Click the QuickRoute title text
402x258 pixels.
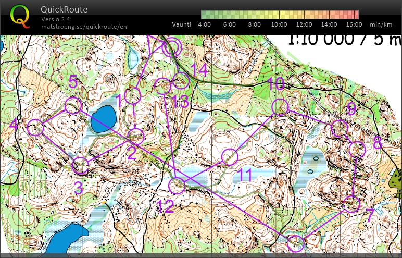click(64, 9)
